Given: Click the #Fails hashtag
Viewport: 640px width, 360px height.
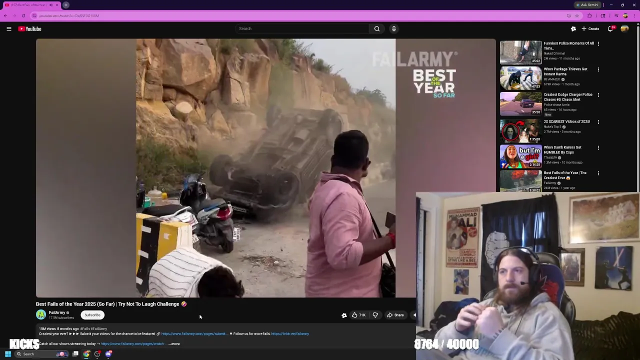Looking at the screenshot, I should click(85, 328).
